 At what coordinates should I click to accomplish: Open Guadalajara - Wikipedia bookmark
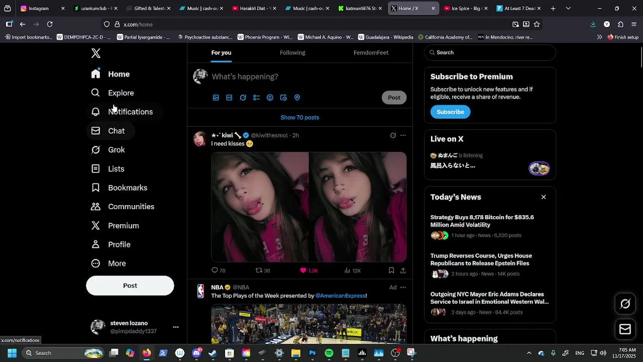[x=385, y=37]
